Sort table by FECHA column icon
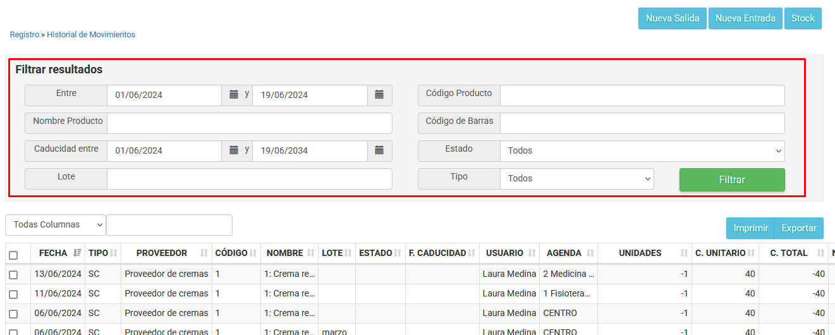 (77, 253)
